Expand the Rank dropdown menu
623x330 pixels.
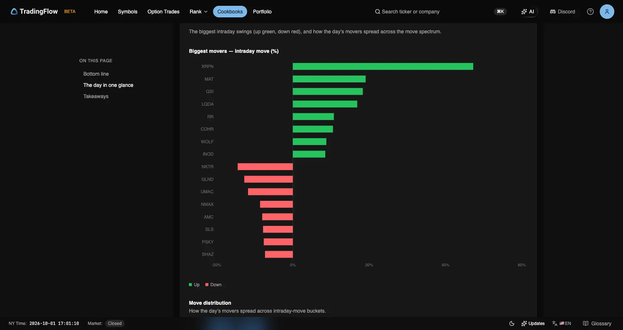tap(198, 12)
